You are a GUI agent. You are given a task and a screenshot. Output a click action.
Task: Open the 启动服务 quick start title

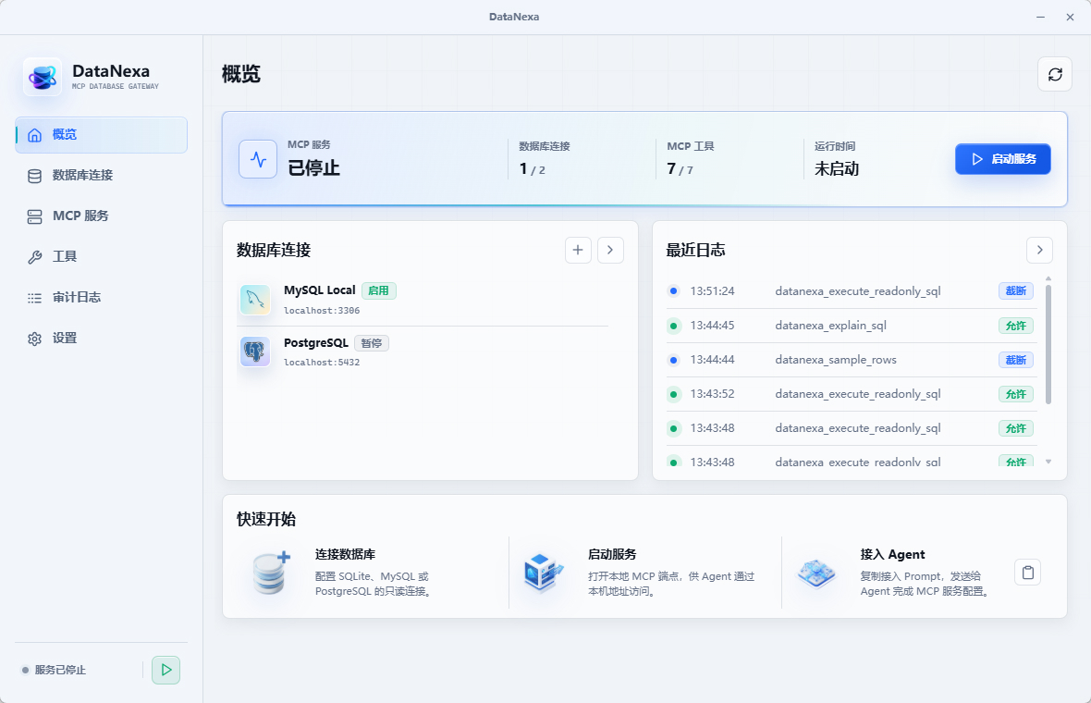pyautogui.click(x=612, y=555)
